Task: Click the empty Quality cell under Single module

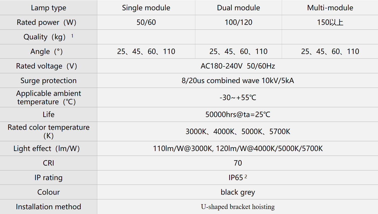Action: tap(146, 37)
